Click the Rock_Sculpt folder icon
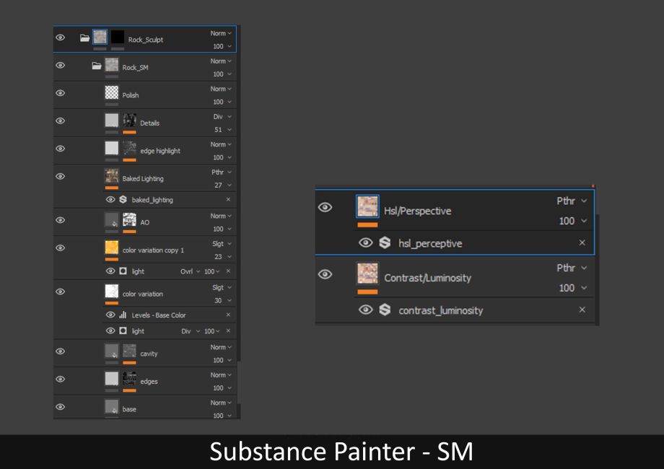The width and height of the screenshot is (664, 469). click(x=84, y=38)
